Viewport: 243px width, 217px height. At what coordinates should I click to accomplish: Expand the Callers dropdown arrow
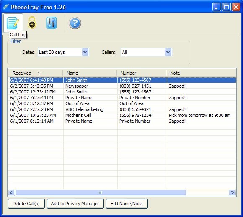[168, 52]
